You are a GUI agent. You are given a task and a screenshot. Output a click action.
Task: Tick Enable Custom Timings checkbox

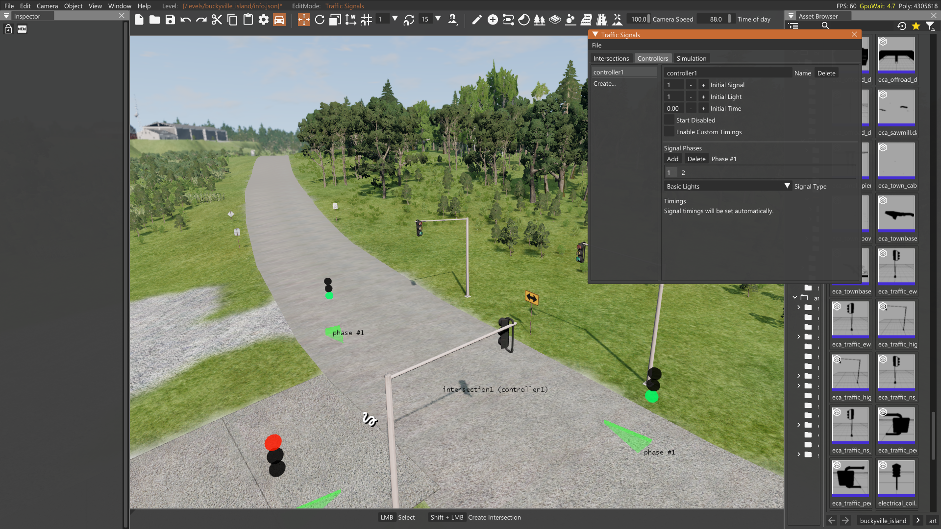[669, 132]
